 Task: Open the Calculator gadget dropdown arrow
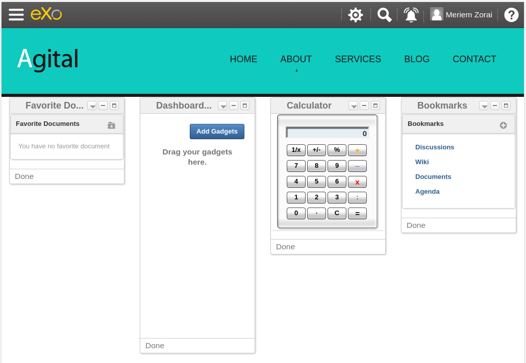tap(353, 106)
